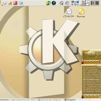Image resolution: width=101 pixels, height=101 pixels.
Task: Click the playlist select round button
Action: click(92, 96)
